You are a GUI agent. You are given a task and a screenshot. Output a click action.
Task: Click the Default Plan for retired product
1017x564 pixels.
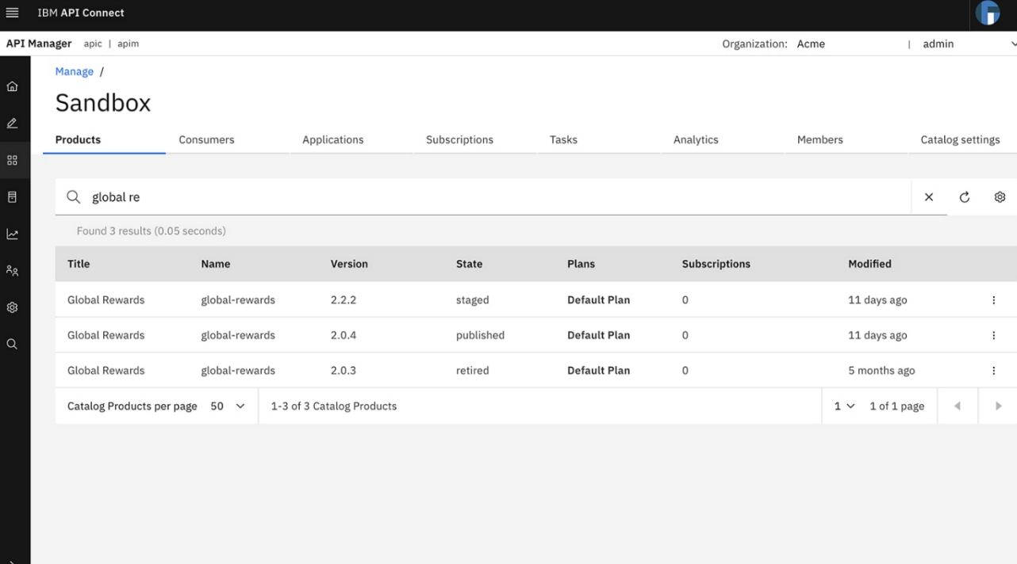(x=598, y=370)
